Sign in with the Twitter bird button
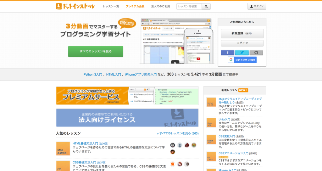Image resolution: width=322 pixels, height=171 pixels. [x=242, y=53]
